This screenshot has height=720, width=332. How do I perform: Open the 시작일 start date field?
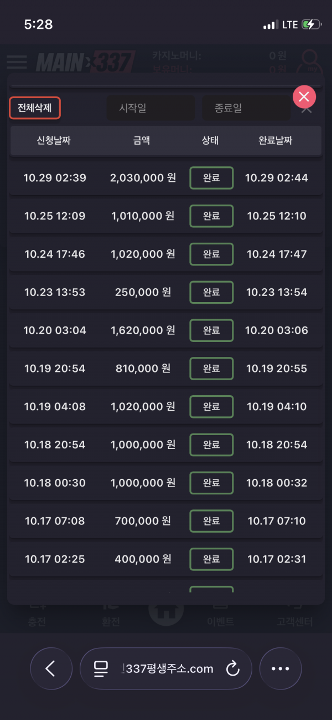[150, 108]
